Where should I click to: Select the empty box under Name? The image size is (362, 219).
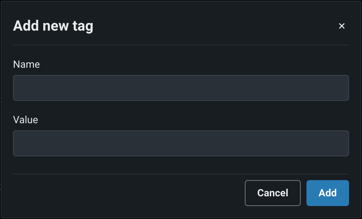coord(181,88)
